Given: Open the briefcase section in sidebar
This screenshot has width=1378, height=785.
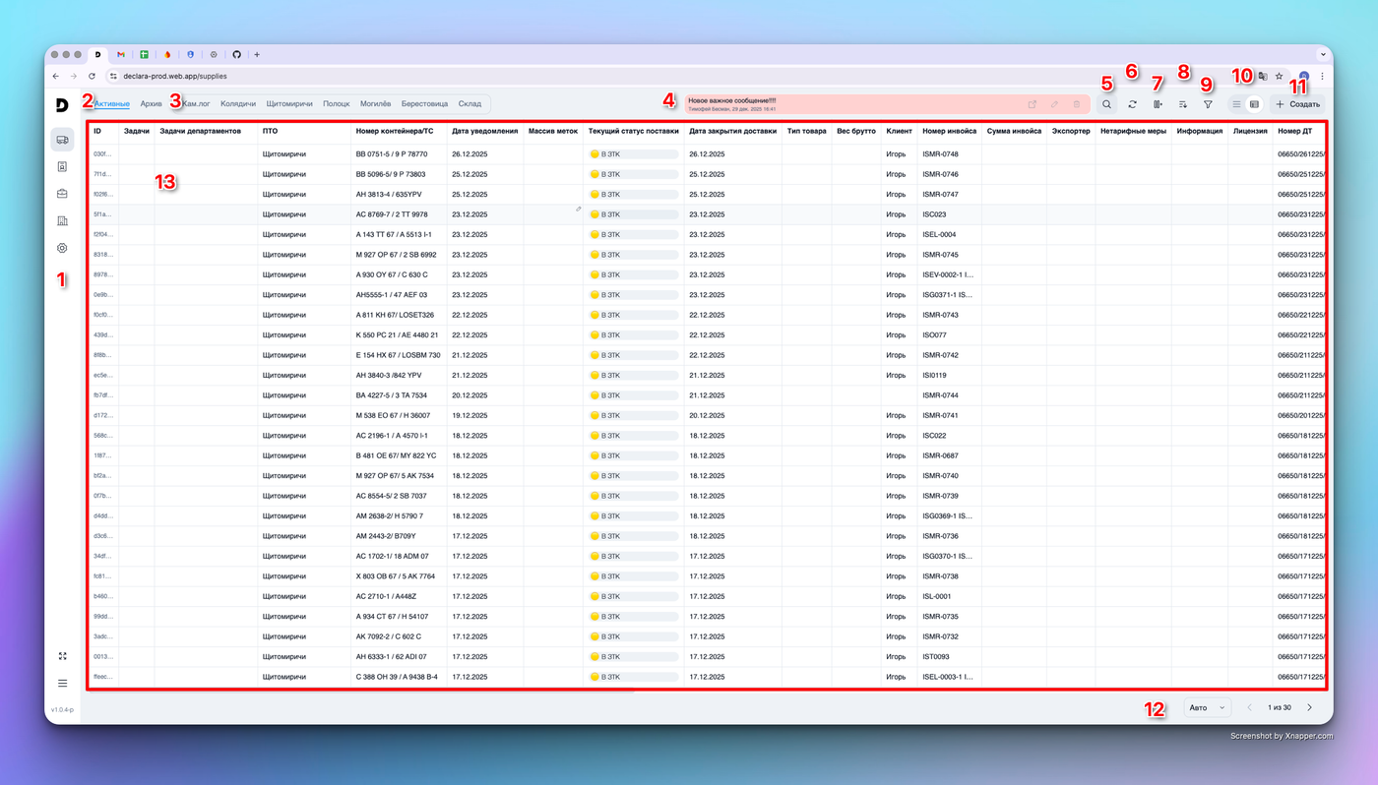Looking at the screenshot, I should point(62,194).
